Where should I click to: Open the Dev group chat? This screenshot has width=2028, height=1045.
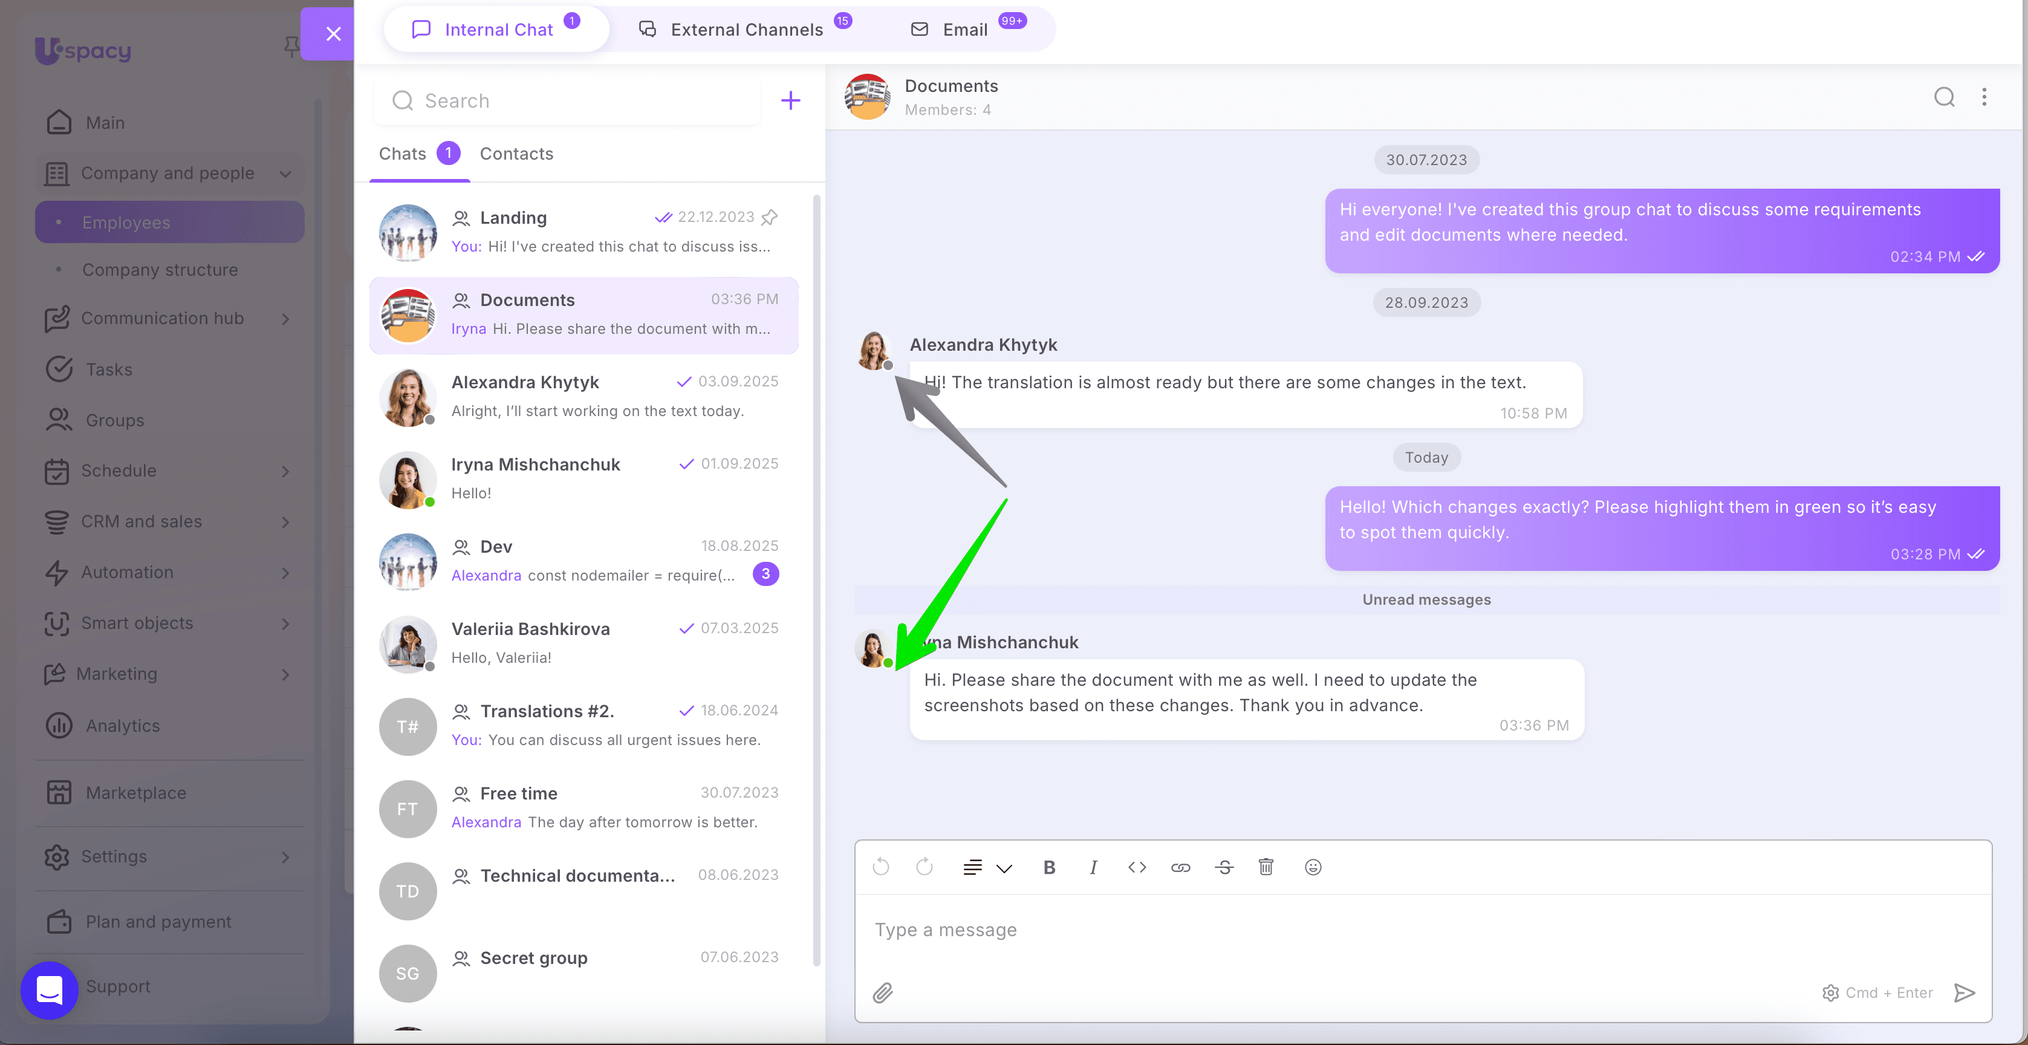pyautogui.click(x=582, y=561)
